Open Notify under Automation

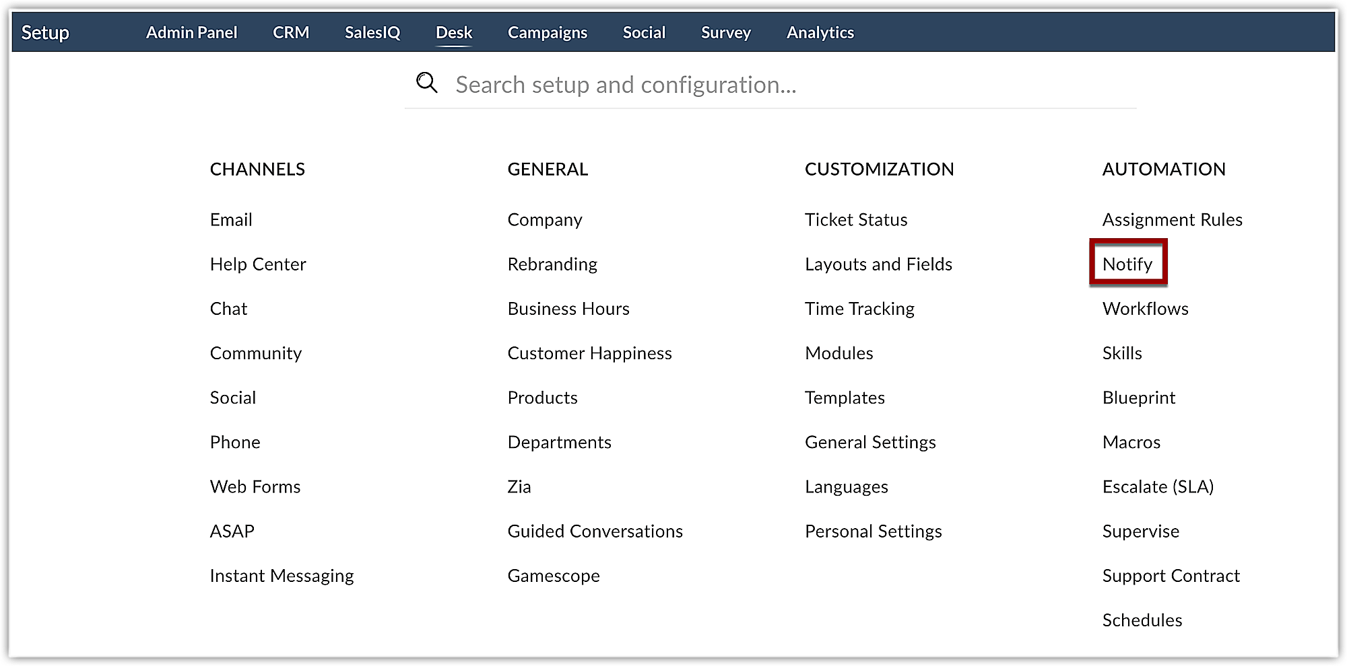(1127, 264)
